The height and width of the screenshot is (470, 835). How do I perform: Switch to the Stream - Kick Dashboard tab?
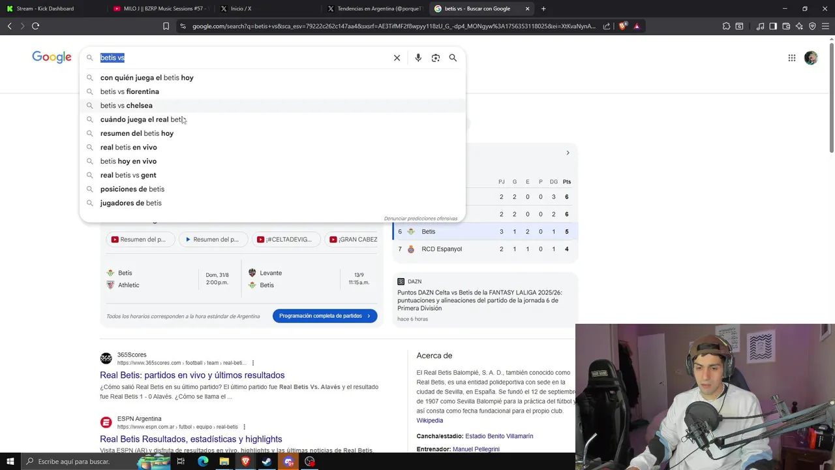click(x=52, y=8)
